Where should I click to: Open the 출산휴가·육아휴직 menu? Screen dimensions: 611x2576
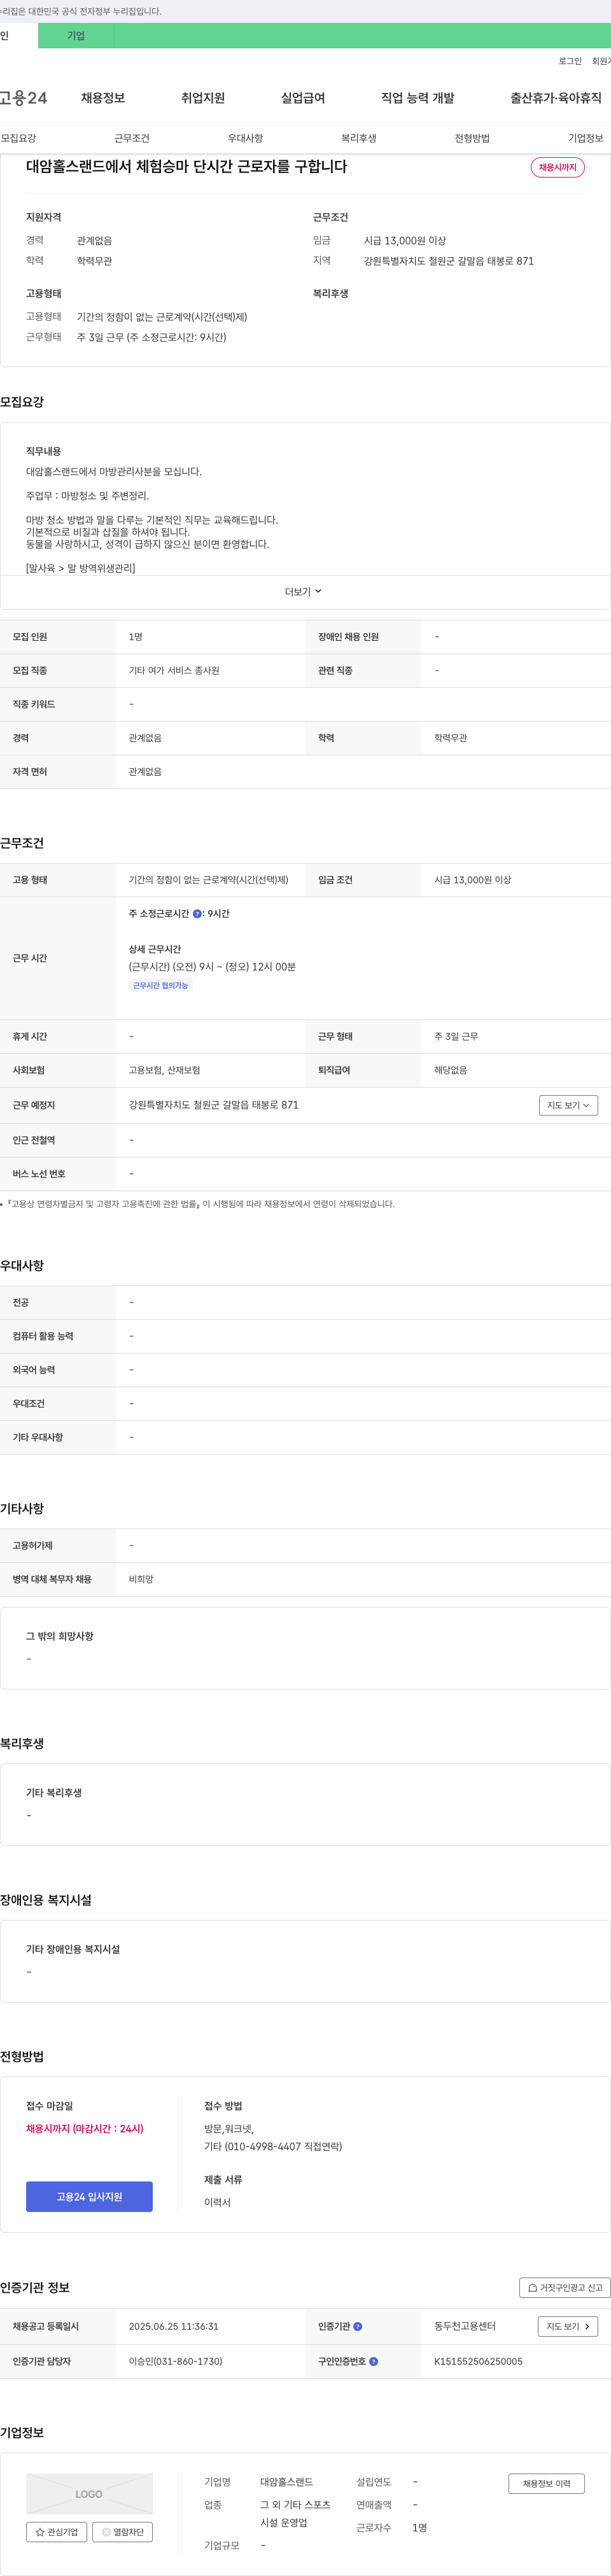556,98
